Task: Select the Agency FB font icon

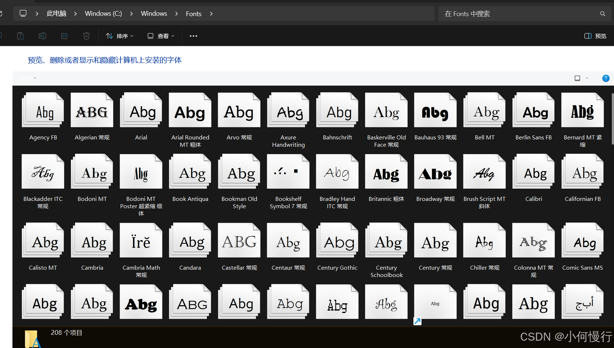Action: [x=43, y=110]
